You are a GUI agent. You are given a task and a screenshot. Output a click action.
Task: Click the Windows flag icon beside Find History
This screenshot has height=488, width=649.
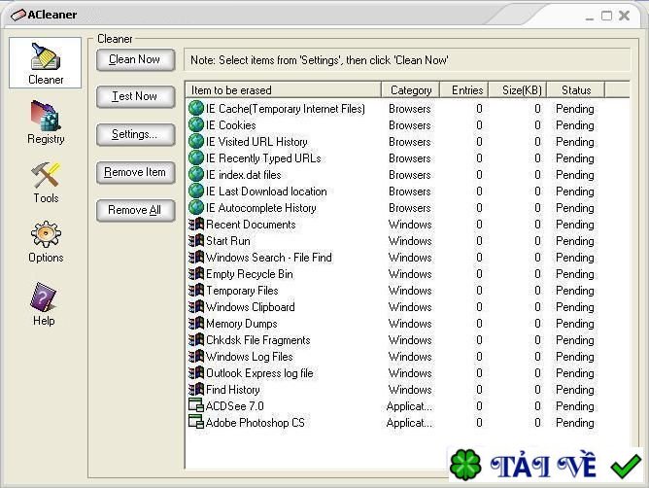(x=196, y=390)
